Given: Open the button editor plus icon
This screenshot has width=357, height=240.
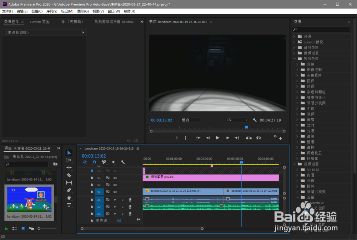Looking at the screenshot, I should point(281,138).
